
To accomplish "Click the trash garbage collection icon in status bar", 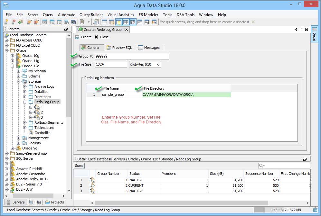I will pos(315,210).
